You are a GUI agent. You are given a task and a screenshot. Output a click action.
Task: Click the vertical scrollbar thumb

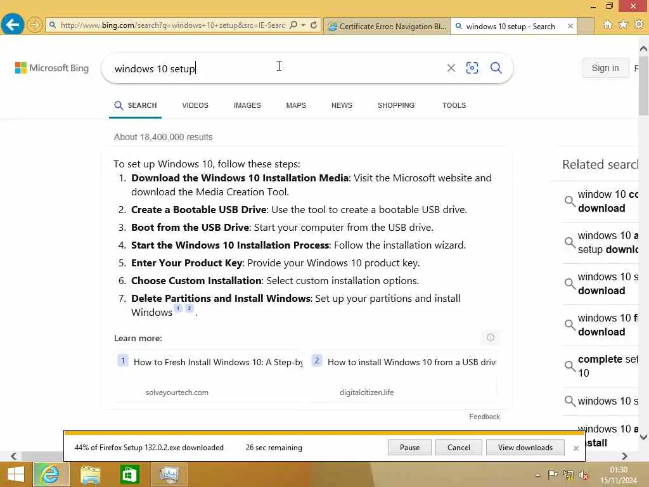tap(644, 85)
